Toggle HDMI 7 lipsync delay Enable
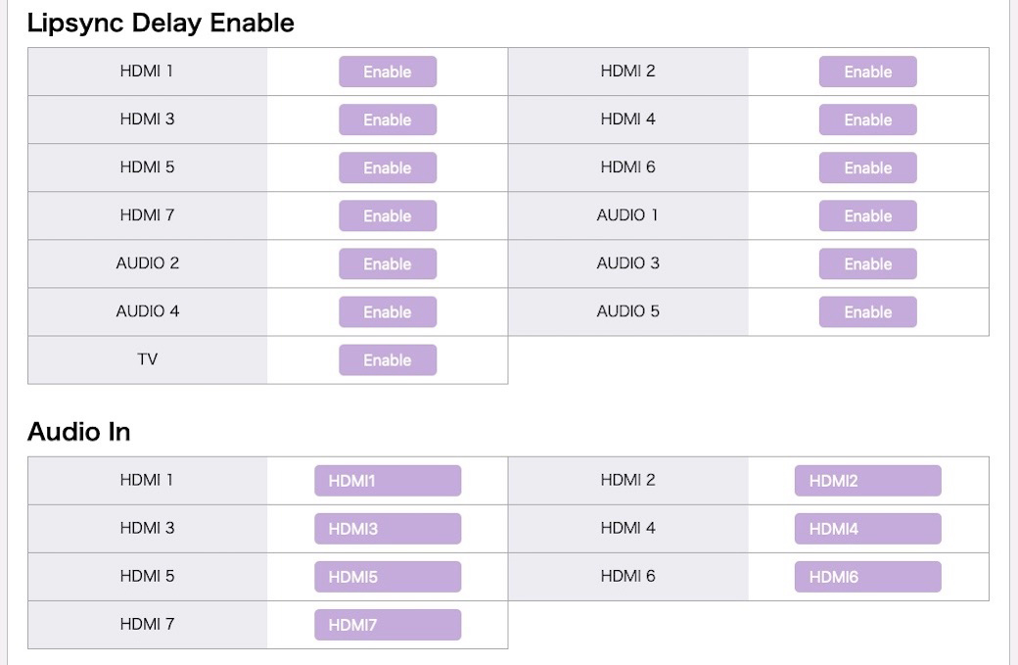The width and height of the screenshot is (1018, 665). click(388, 215)
